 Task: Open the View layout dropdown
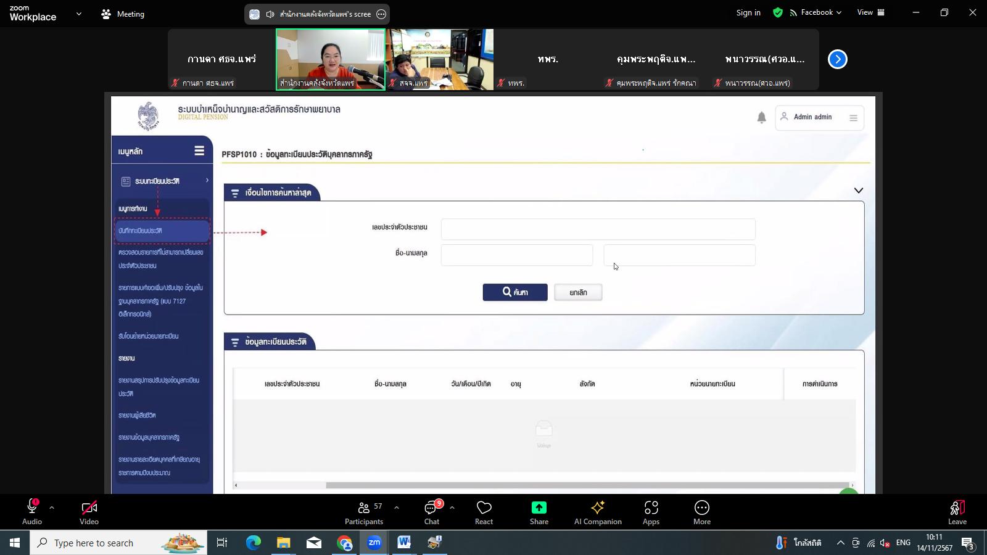coord(870,12)
